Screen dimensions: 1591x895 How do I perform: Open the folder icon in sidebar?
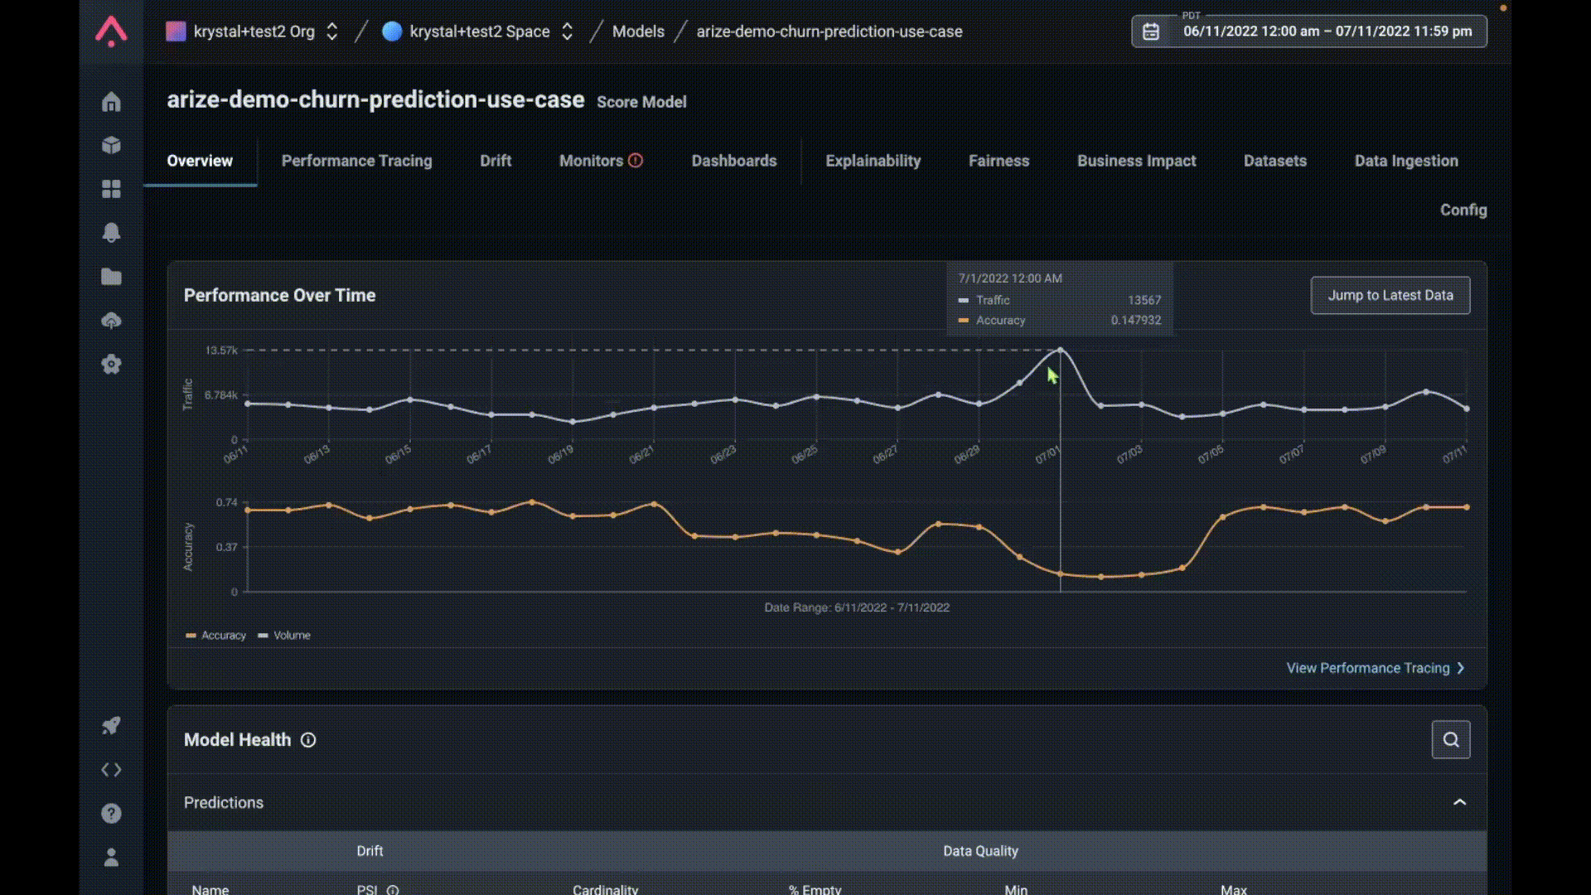point(111,277)
